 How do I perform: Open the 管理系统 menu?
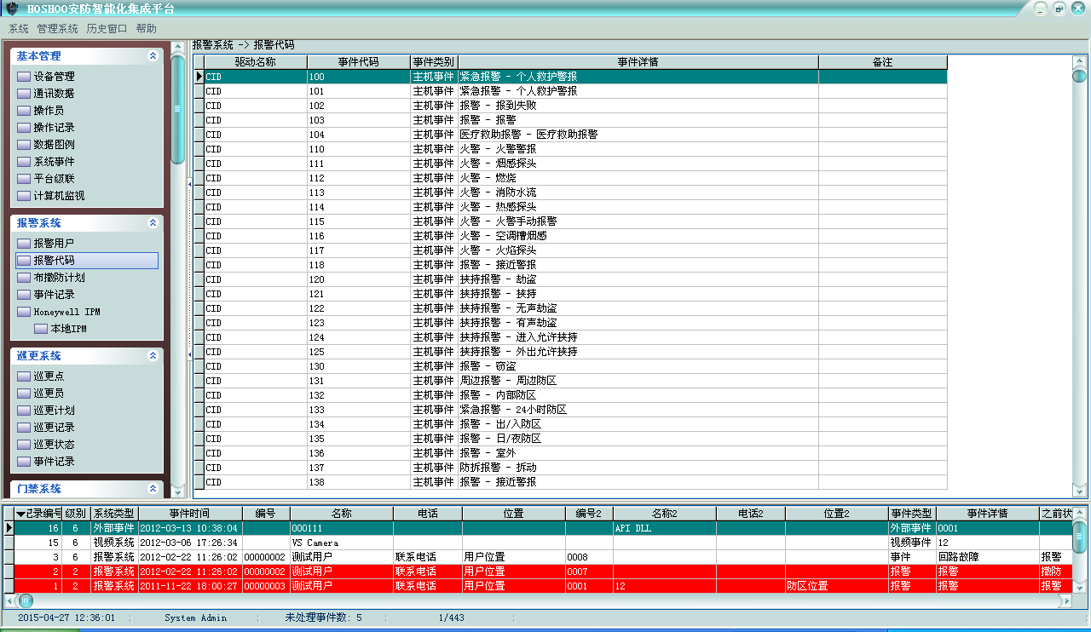(57, 28)
